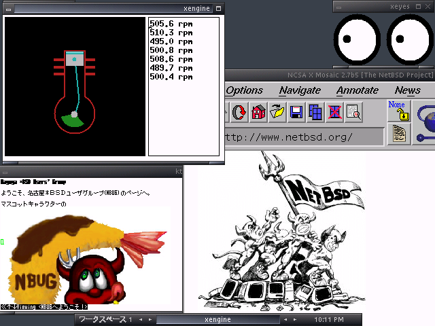Maximize the xengine window

[219, 9]
